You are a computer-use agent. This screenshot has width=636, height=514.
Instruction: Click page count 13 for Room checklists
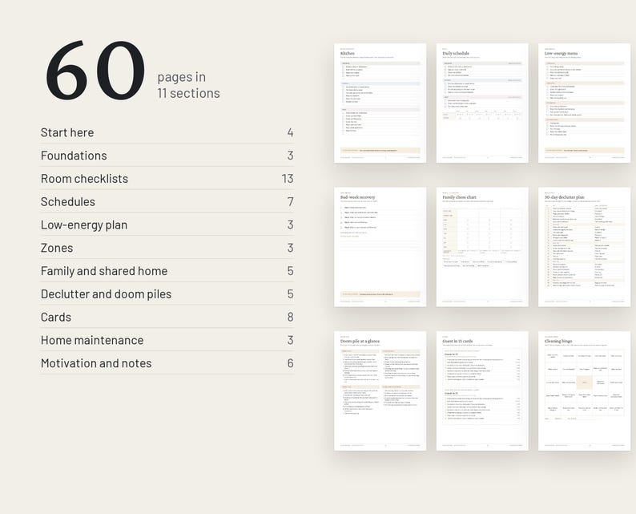[x=288, y=179]
